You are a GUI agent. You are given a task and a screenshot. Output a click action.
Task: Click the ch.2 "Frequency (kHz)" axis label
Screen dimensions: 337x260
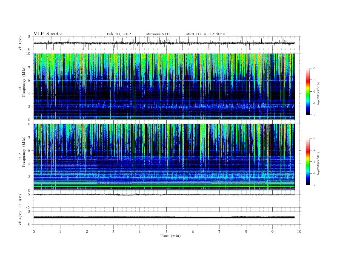[x=24, y=152]
